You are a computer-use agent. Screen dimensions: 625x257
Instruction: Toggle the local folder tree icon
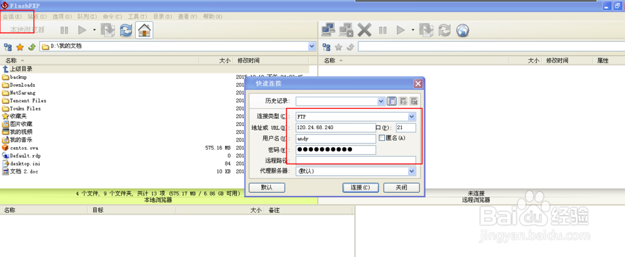(x=8, y=47)
